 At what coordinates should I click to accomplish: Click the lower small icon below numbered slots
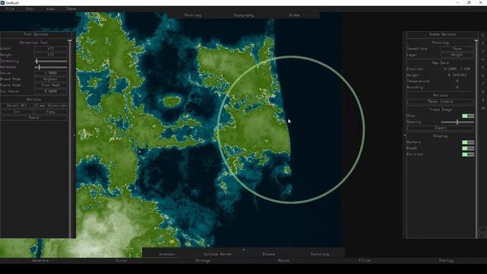482,235
